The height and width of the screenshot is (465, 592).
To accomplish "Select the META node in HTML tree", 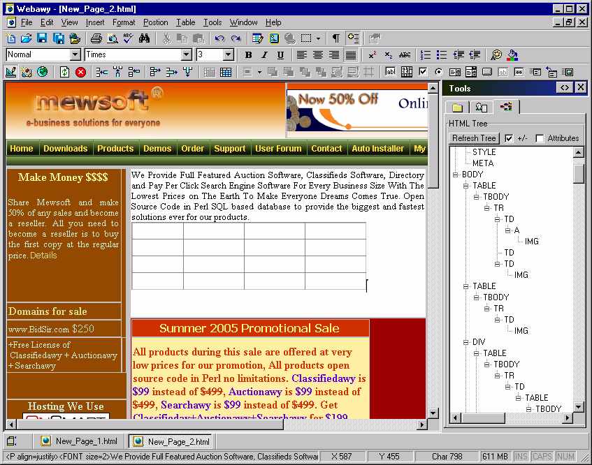I will (483, 163).
